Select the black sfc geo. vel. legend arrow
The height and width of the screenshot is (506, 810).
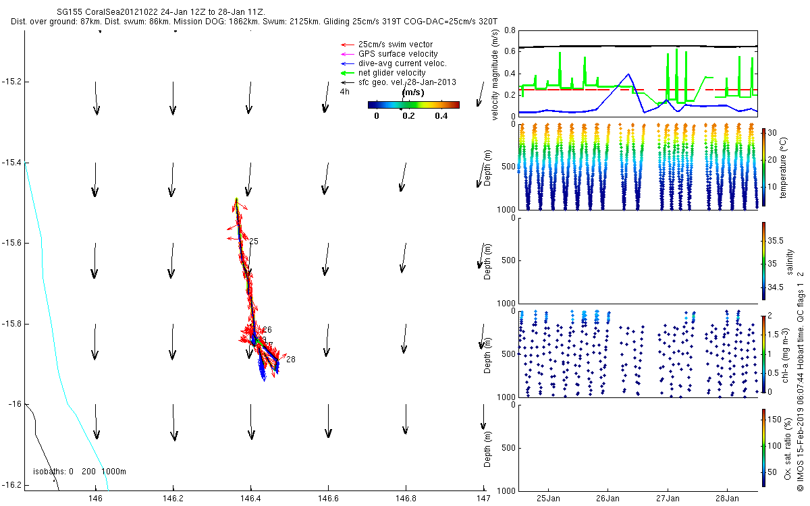(348, 82)
